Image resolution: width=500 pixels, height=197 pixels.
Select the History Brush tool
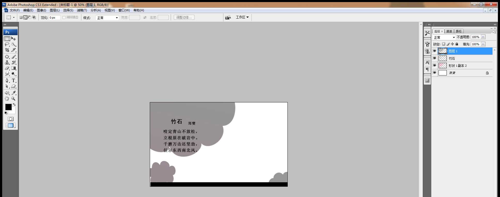coord(14,62)
